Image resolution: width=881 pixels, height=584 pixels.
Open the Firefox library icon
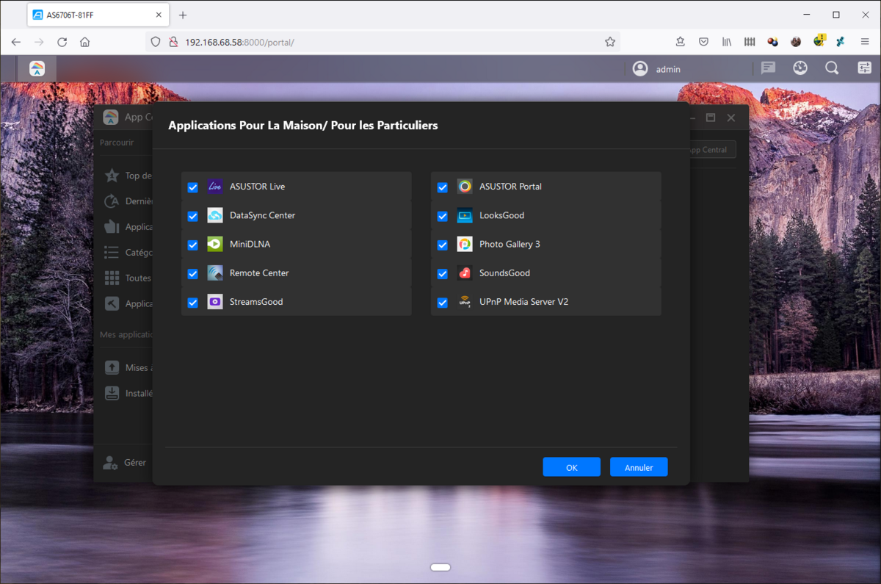point(726,42)
